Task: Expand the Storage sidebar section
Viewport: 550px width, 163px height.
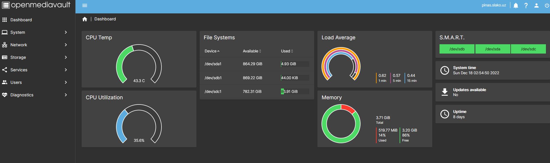Action: [38, 57]
